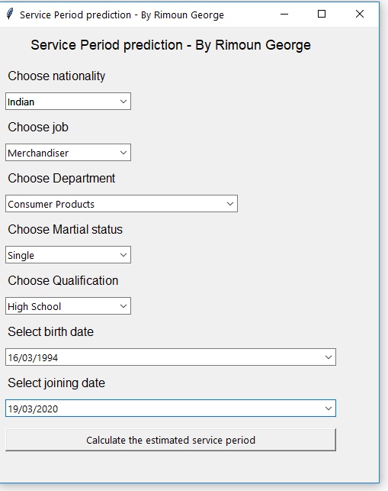Open the job dropdown showing Merchandiser
388x491 pixels.
click(x=68, y=153)
